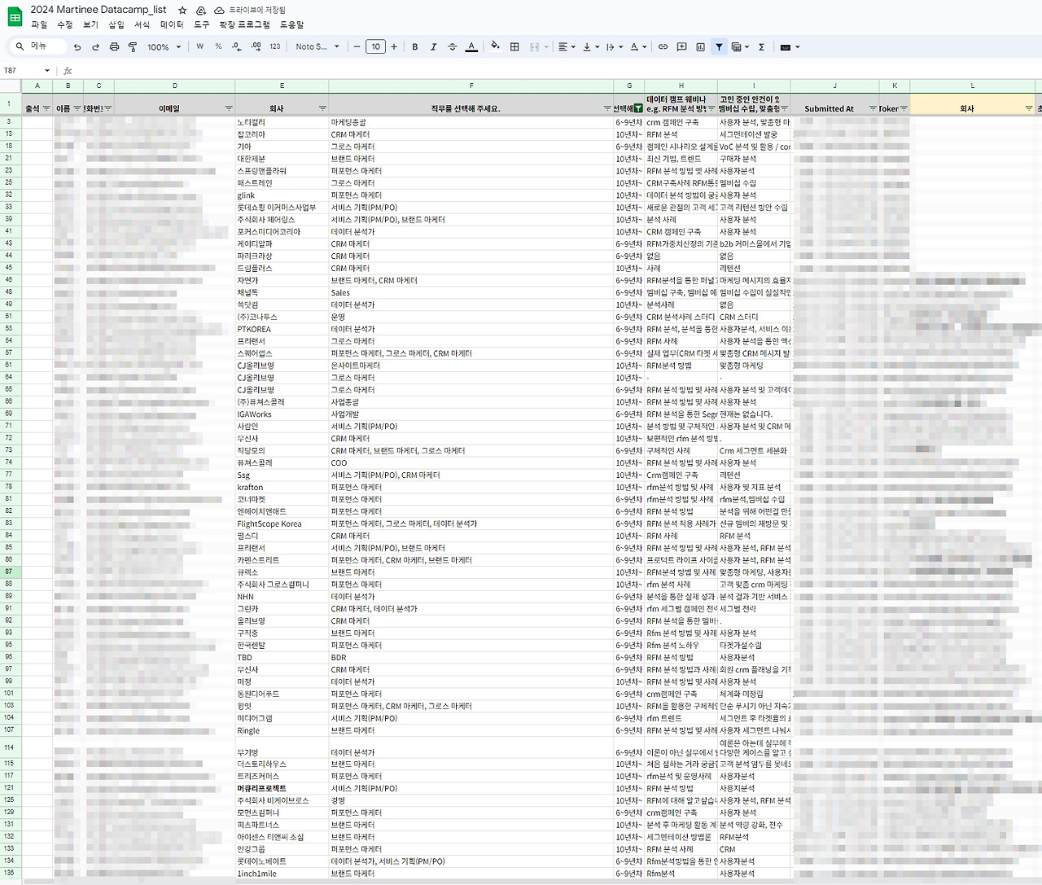Open the text color picker
The width and height of the screenshot is (1042, 885).
(471, 47)
